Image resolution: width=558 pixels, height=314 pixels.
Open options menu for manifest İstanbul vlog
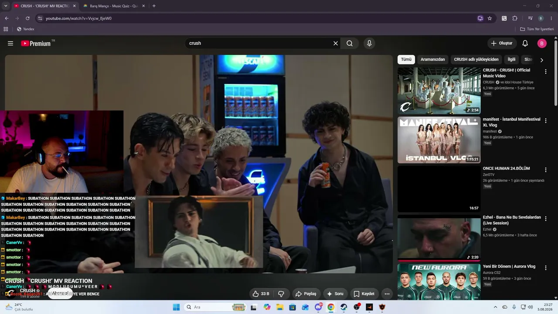(546, 121)
